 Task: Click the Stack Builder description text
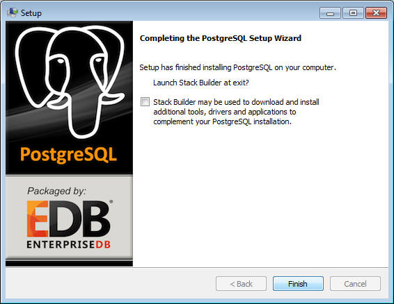pyautogui.click(x=236, y=112)
